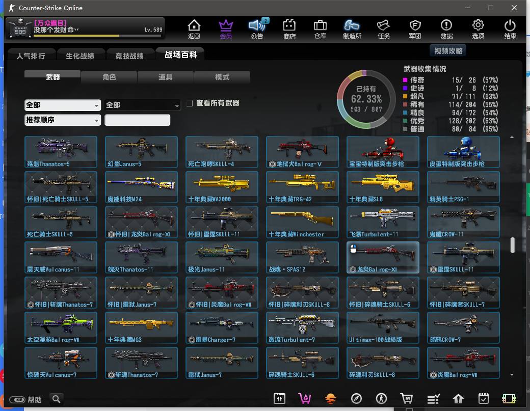This screenshot has height=411, width=530.
Task: Select the 殇魁Thanatos-5 weapon card
Action: point(61,152)
